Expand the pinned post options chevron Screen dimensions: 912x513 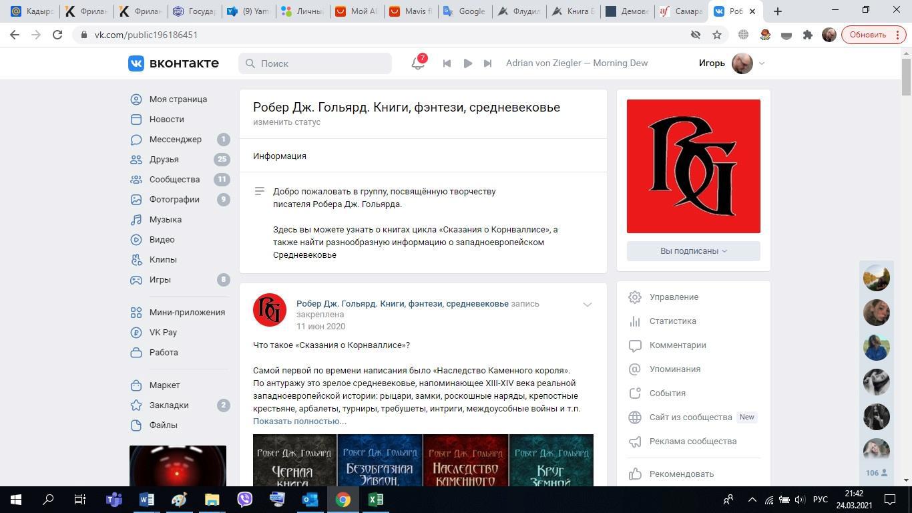587,305
